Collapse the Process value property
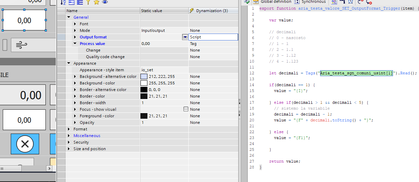The image size is (419, 182). [x=75, y=44]
